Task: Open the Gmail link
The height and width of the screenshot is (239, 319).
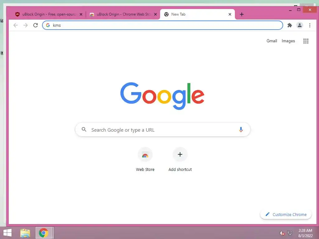Action: [x=272, y=41]
